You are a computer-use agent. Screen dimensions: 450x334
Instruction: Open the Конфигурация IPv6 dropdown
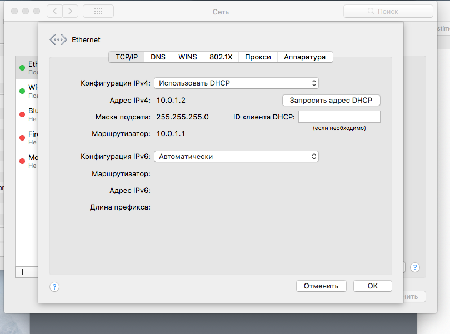(x=236, y=157)
